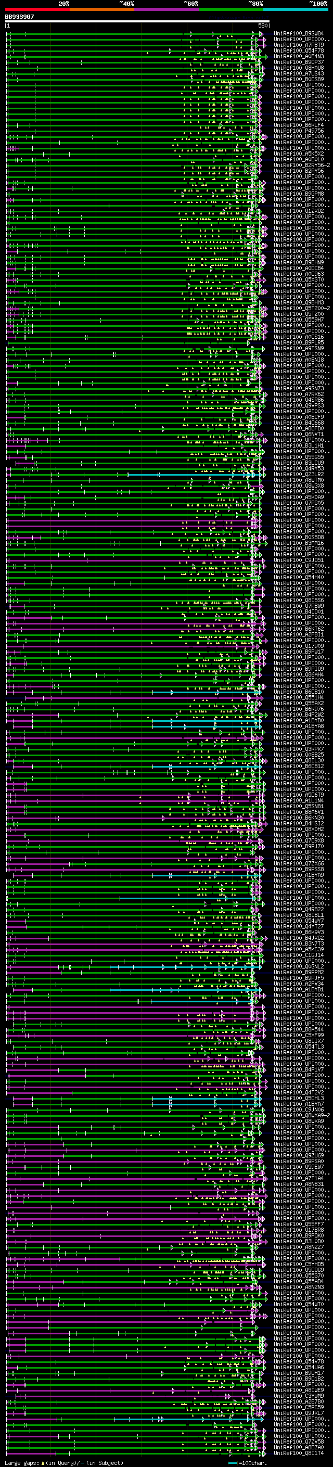The height and width of the screenshot is (1467, 333).
Task: Click the red 20% identity legend bar
Action: [37, 9]
